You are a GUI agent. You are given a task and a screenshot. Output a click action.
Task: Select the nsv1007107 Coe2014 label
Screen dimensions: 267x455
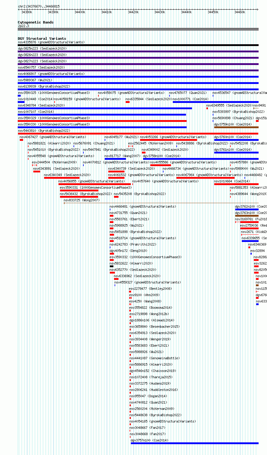(36, 112)
